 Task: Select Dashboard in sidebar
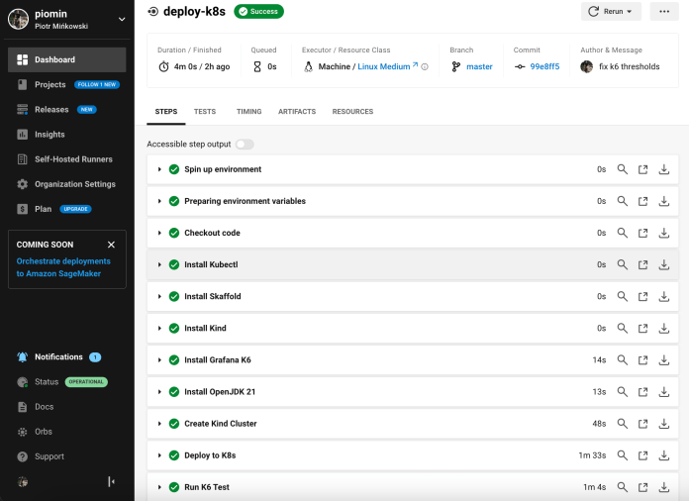tap(66, 59)
